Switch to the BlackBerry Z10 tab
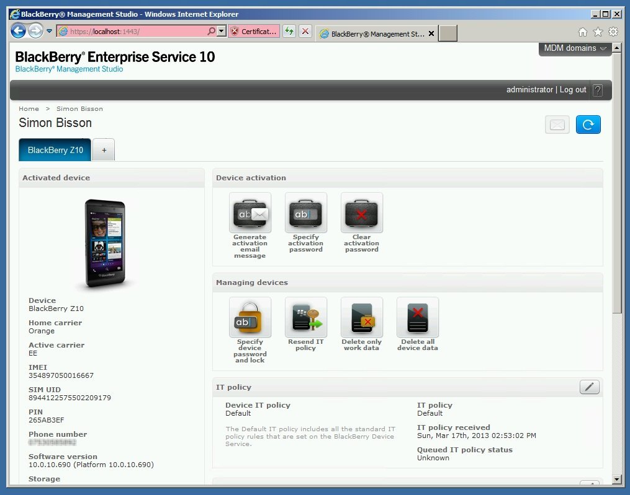Screen dimensions: 630x495 [x=55, y=150]
